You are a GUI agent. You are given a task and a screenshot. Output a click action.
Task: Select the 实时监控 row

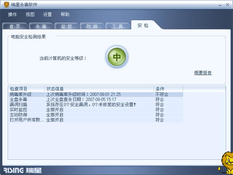(x=96, y=110)
